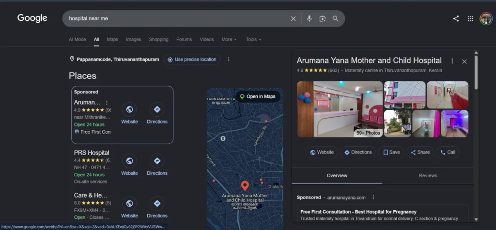Open Google apps grid icon

coord(470,19)
